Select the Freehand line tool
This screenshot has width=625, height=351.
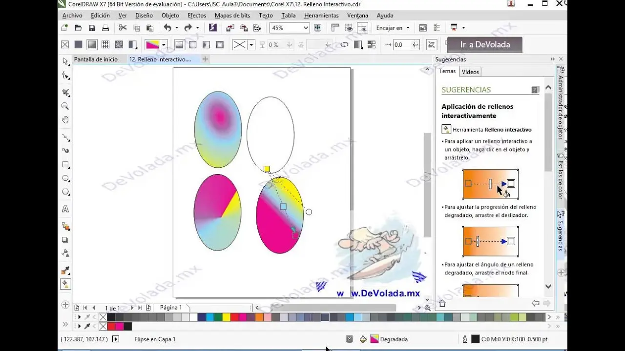coord(65,137)
